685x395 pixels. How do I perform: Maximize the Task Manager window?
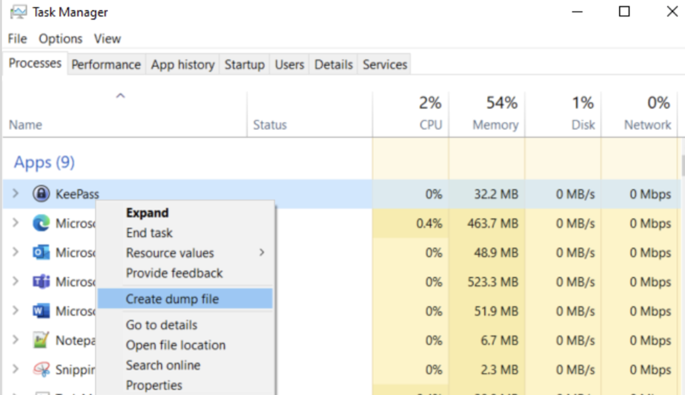pyautogui.click(x=624, y=11)
